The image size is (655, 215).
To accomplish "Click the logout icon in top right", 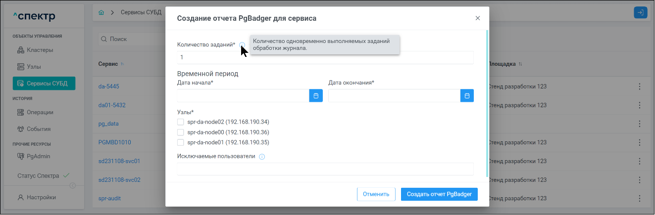I will coord(641,13).
